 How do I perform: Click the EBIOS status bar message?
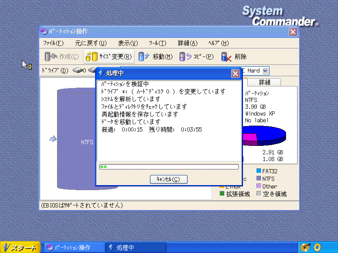(82, 205)
